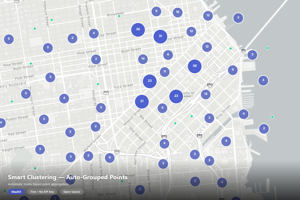The height and width of the screenshot is (200, 300).
Task: Click the MapKit badge
Action: click(x=16, y=192)
